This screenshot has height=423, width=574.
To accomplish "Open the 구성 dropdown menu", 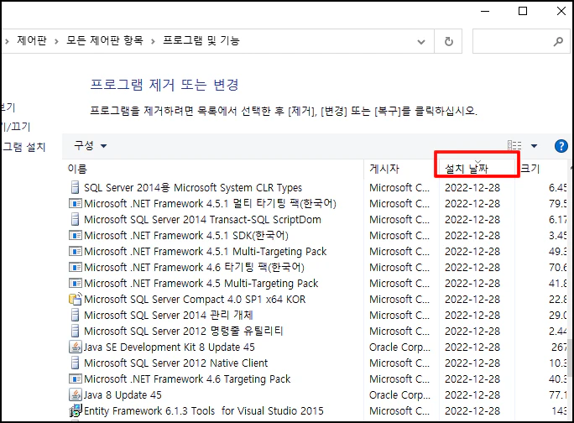I will click(90, 146).
